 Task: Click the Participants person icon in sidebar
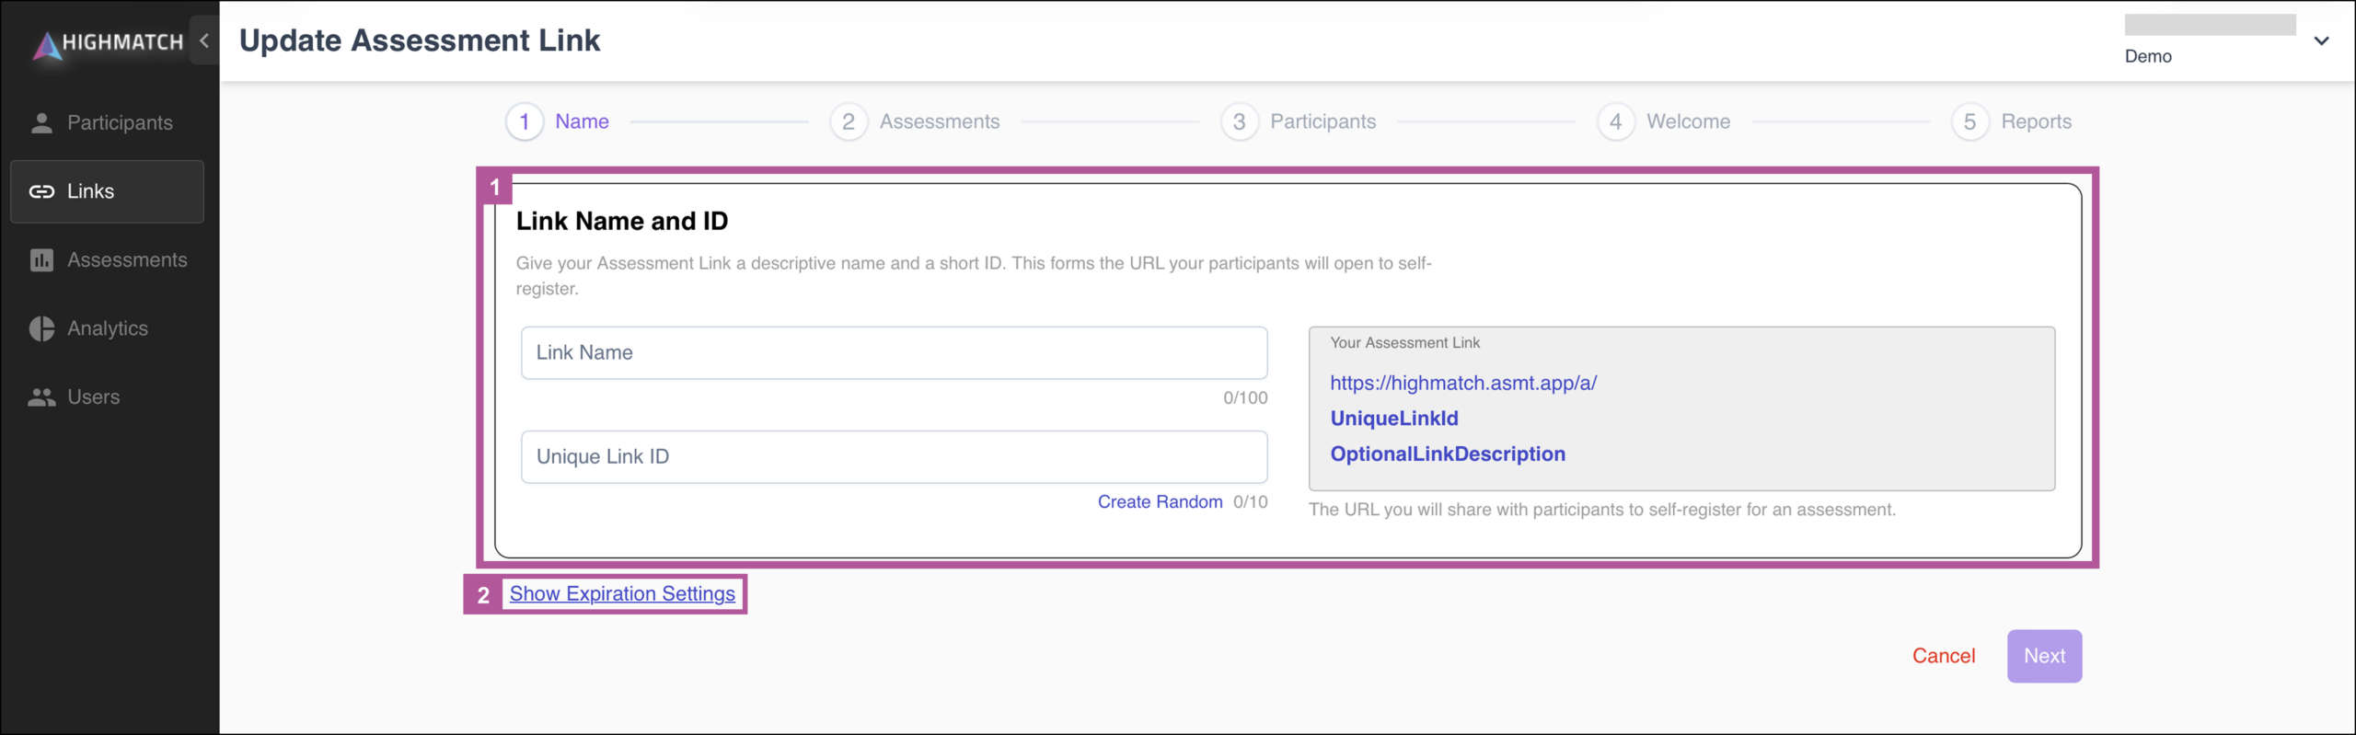41,122
